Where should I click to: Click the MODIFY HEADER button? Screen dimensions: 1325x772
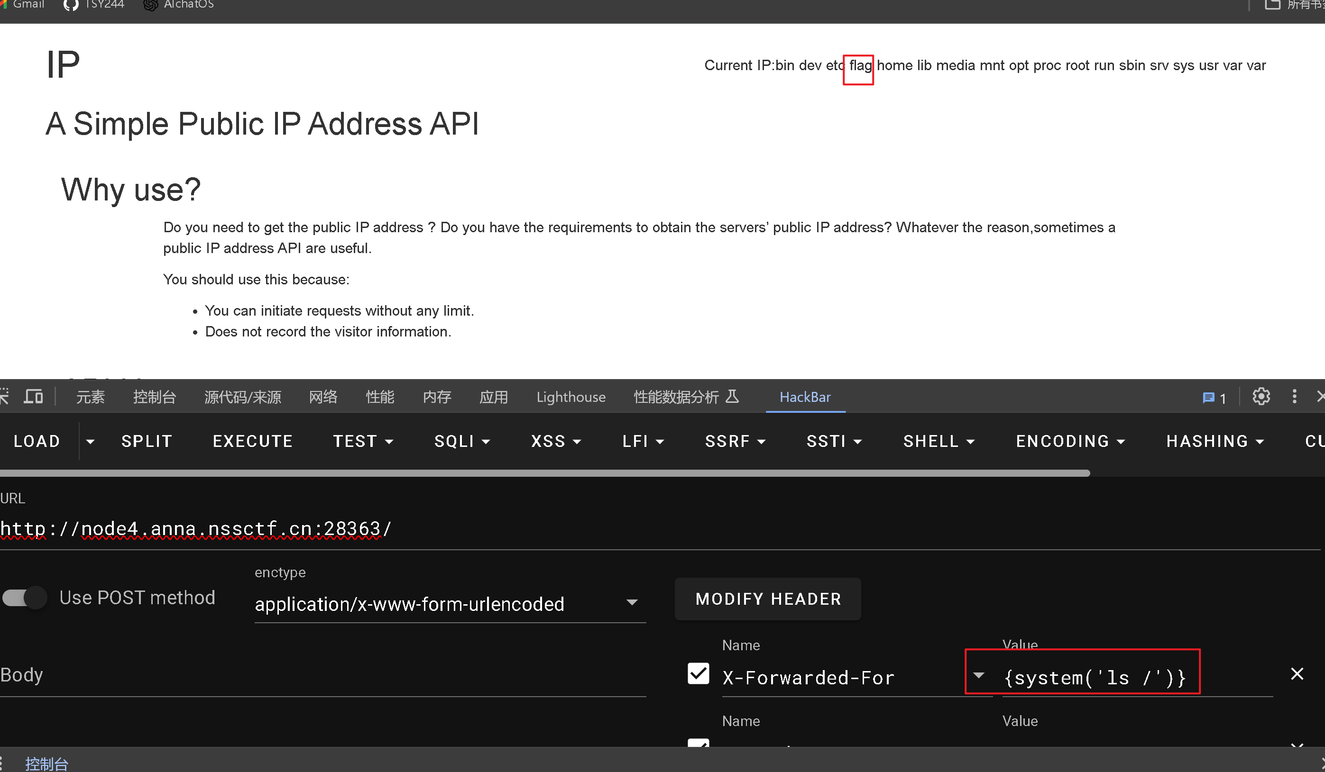768,599
